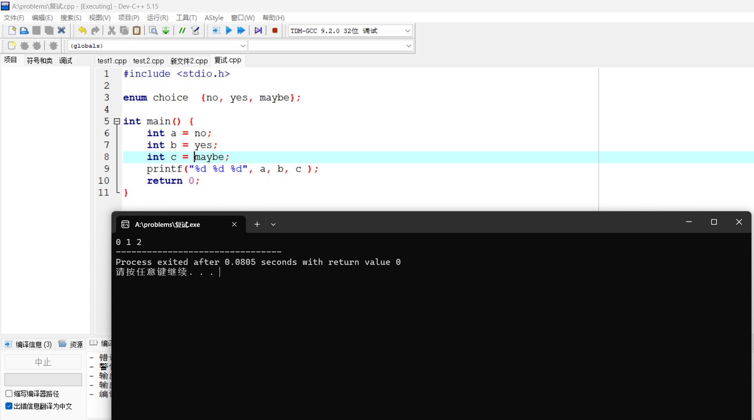
Task: Switch to the test1.cpp tab
Action: 112,61
